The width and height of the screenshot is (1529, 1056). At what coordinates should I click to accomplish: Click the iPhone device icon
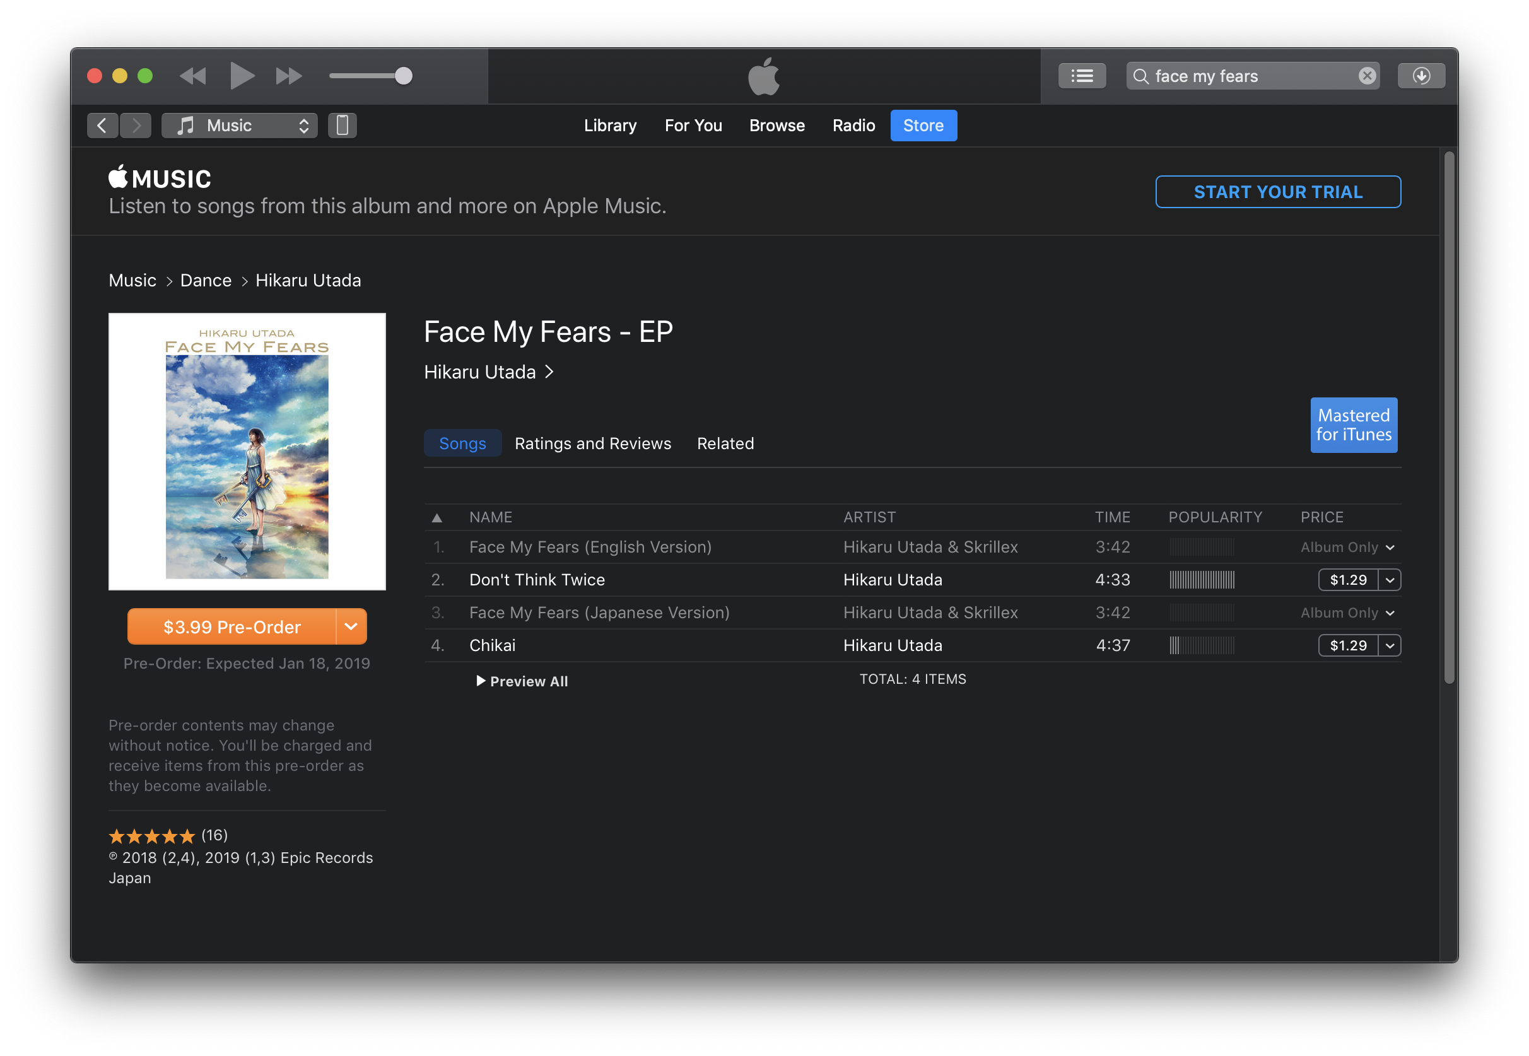[x=342, y=125]
